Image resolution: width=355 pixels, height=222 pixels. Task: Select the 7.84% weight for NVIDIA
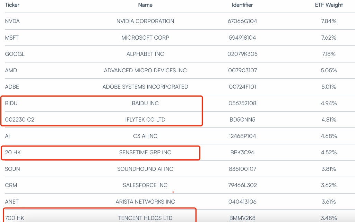pyautogui.click(x=329, y=21)
